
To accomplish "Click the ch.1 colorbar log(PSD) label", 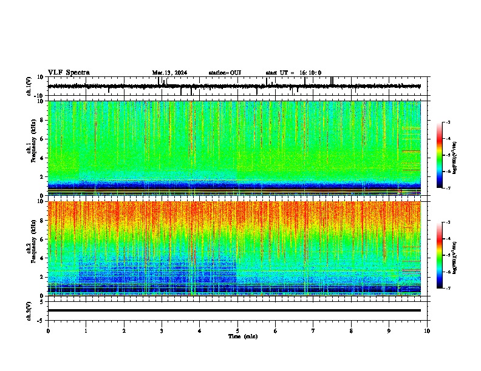I will [454, 158].
